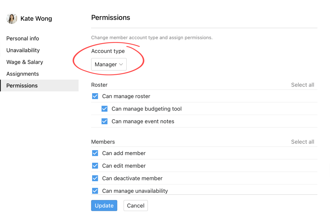Disable Can deactivate member permission

pyautogui.click(x=95, y=178)
